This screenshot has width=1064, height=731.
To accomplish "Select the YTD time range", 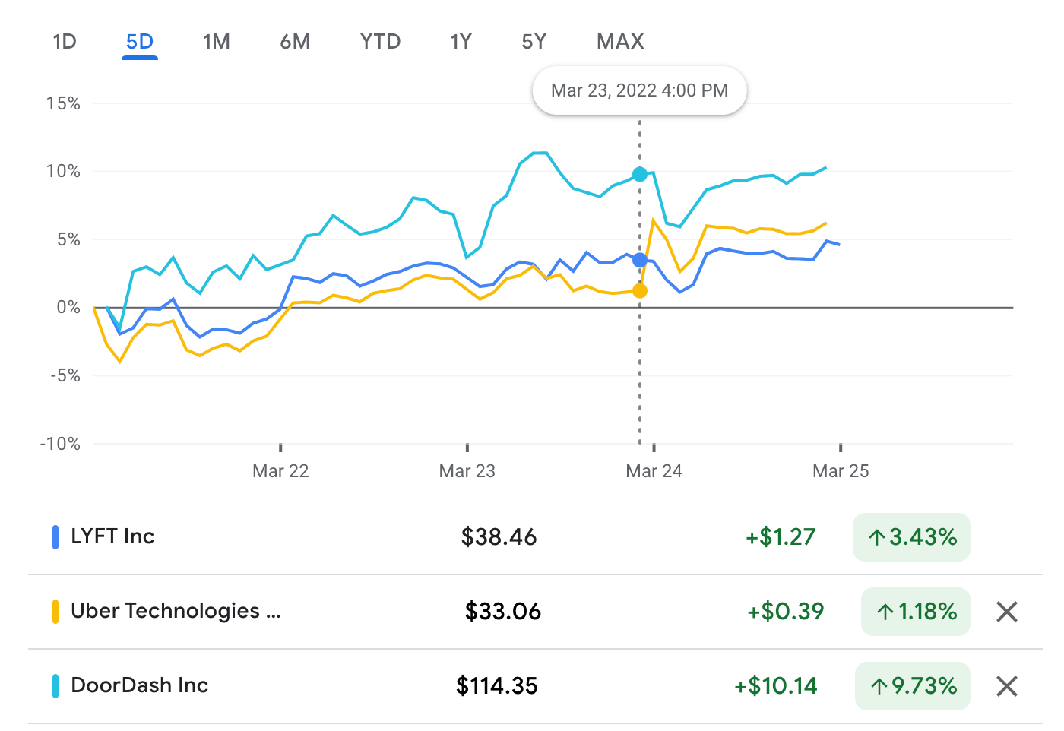I will 380,41.
